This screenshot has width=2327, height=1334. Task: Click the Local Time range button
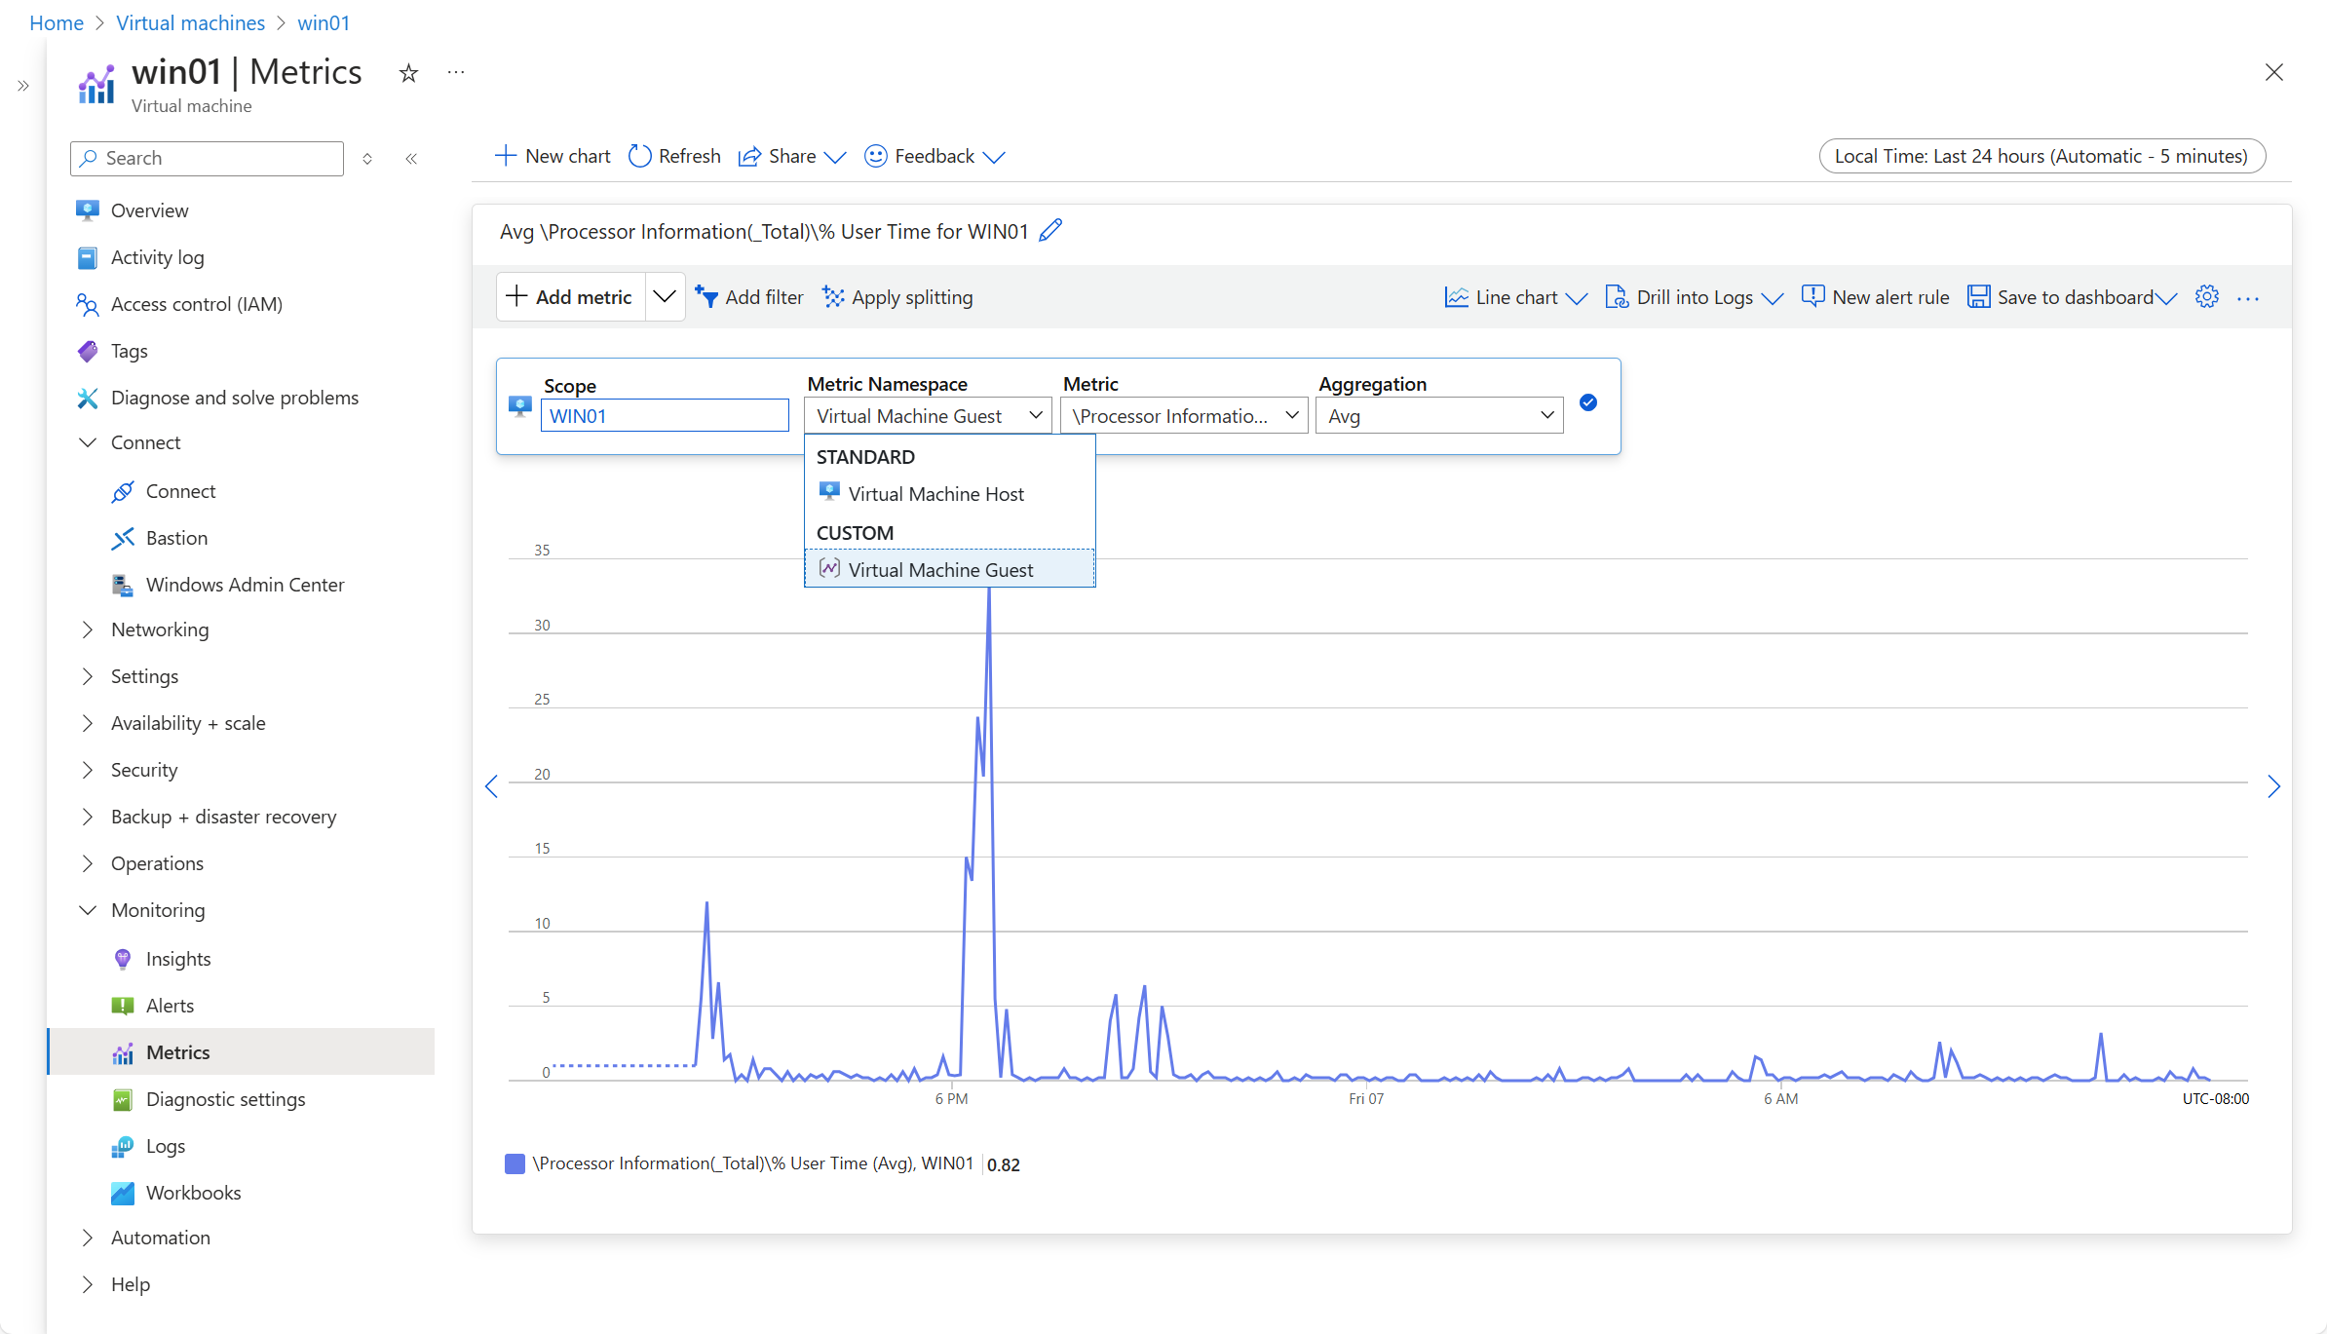pyautogui.click(x=2041, y=156)
